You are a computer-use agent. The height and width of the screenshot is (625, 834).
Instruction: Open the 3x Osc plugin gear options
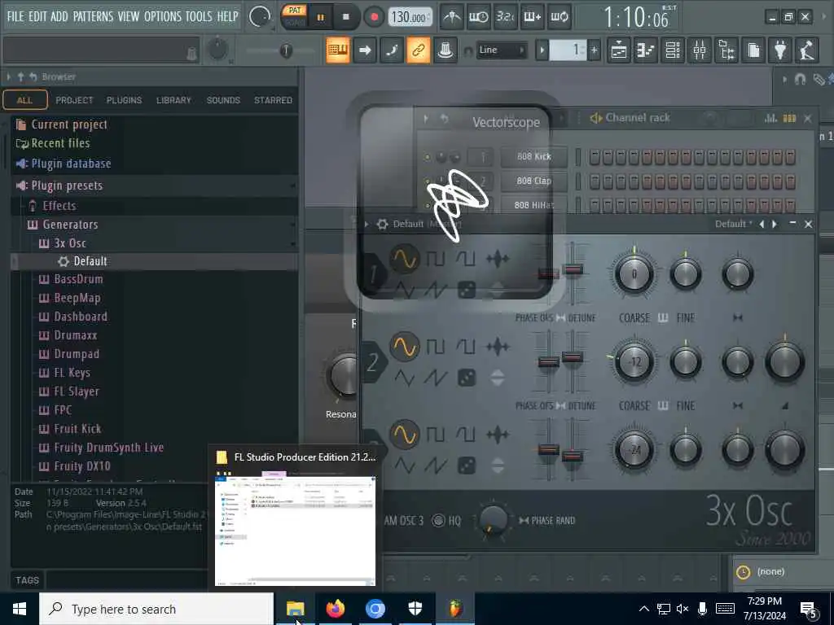382,224
